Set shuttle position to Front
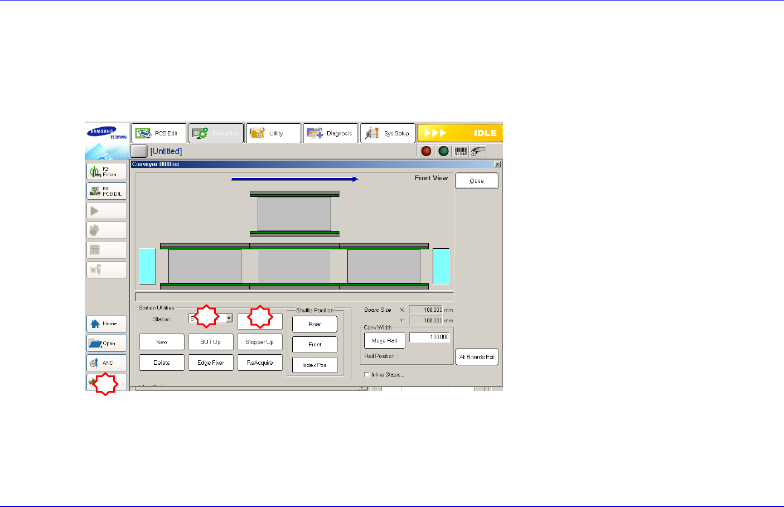Screen dimensions: 784x507 [314, 345]
